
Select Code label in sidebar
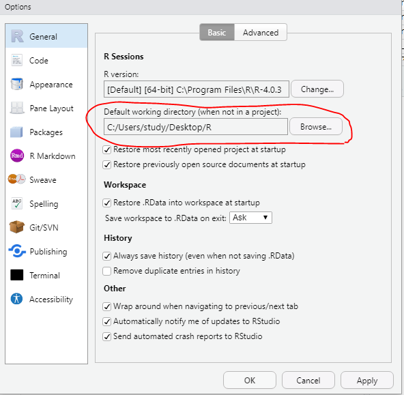click(39, 61)
